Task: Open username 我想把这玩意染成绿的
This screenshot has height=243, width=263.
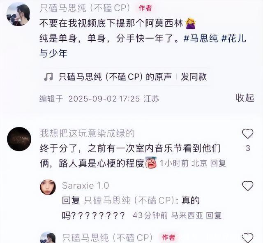Action: 88,134
